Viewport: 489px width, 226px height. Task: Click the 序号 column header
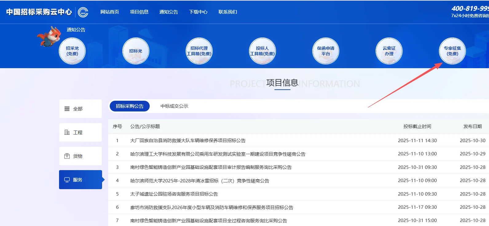[117, 127]
